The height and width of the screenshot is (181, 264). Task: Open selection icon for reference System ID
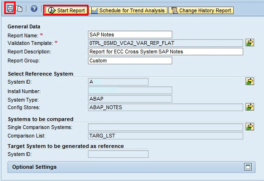pyautogui.click(x=250, y=81)
